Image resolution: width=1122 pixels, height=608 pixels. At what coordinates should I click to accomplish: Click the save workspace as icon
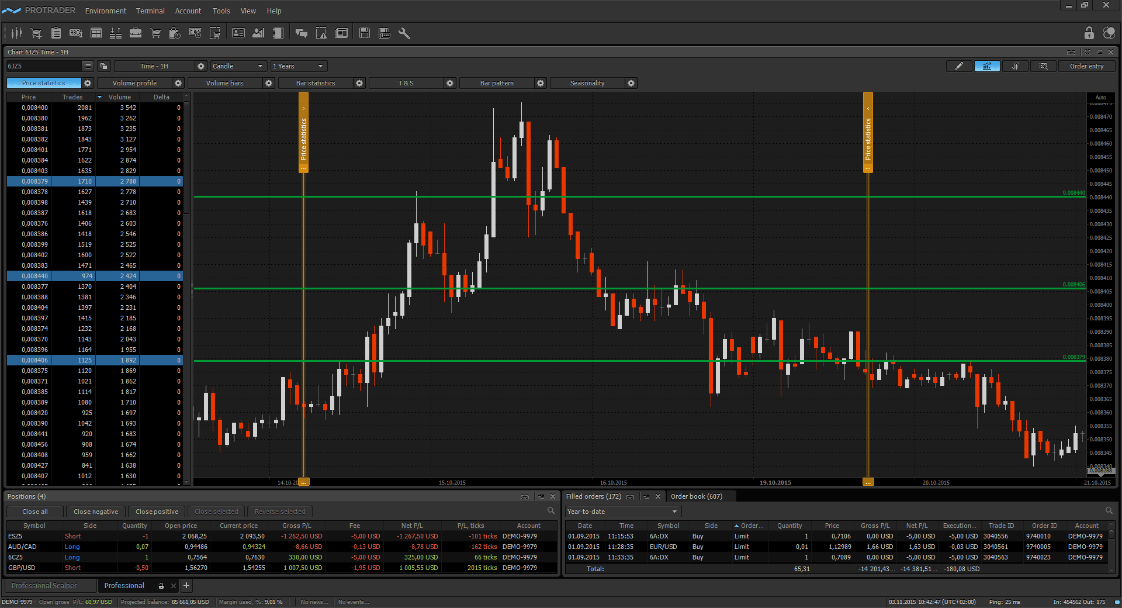385,33
